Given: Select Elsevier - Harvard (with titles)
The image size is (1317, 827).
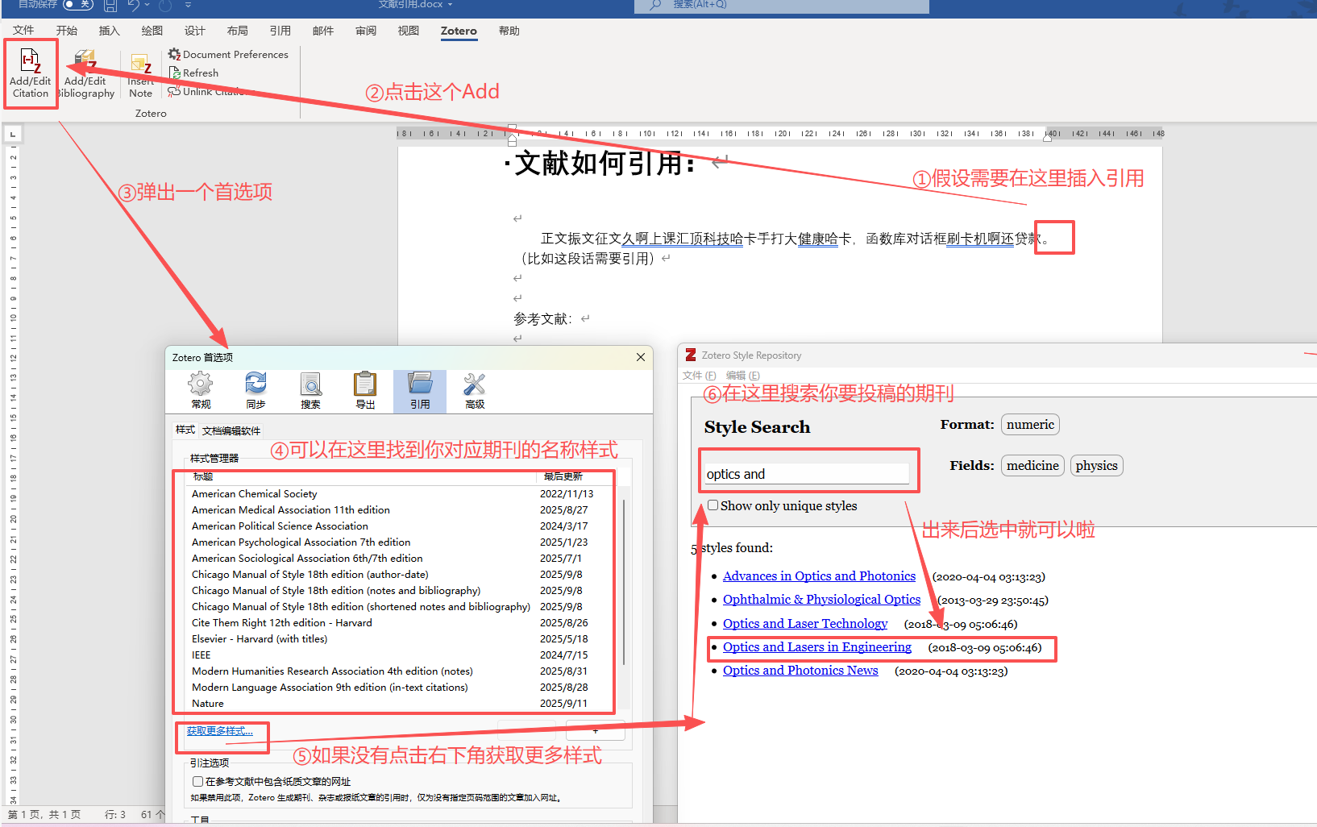Looking at the screenshot, I should pos(402,639).
